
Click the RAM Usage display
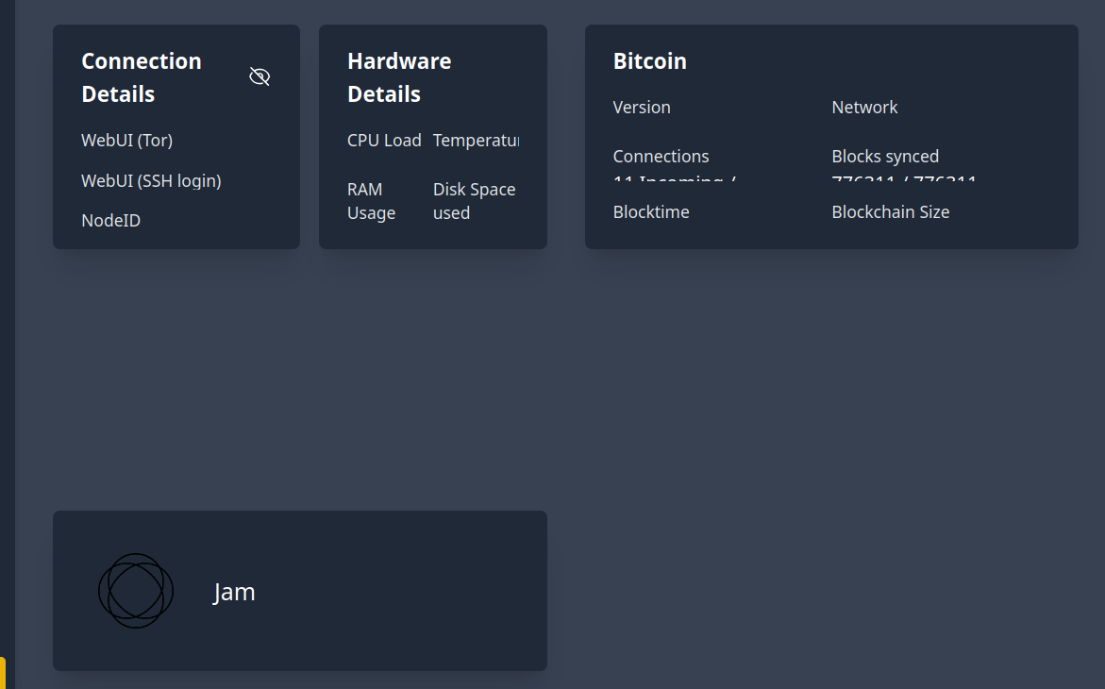[371, 200]
